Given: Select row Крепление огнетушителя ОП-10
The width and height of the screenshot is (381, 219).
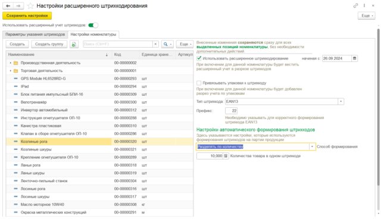Looking at the screenshot, I should (99, 157).
